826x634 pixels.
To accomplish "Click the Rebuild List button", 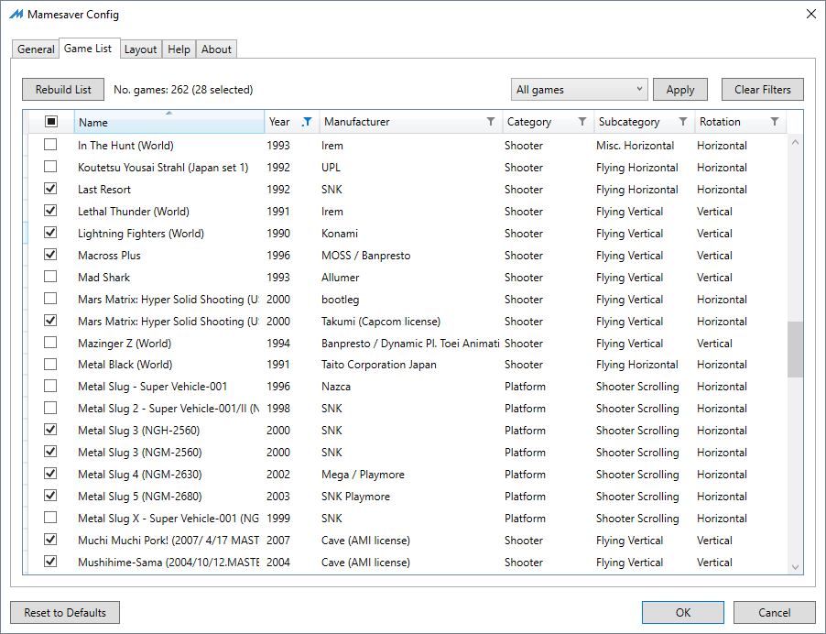I will pyautogui.click(x=63, y=90).
